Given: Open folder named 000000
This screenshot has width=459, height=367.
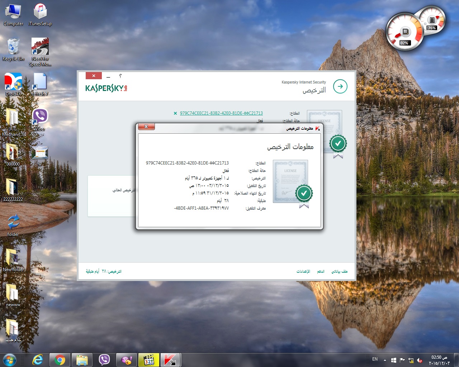Looking at the screenshot, I should point(13,155).
